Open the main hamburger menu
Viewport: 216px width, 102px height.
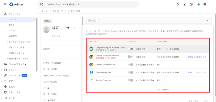(x=5, y=4)
